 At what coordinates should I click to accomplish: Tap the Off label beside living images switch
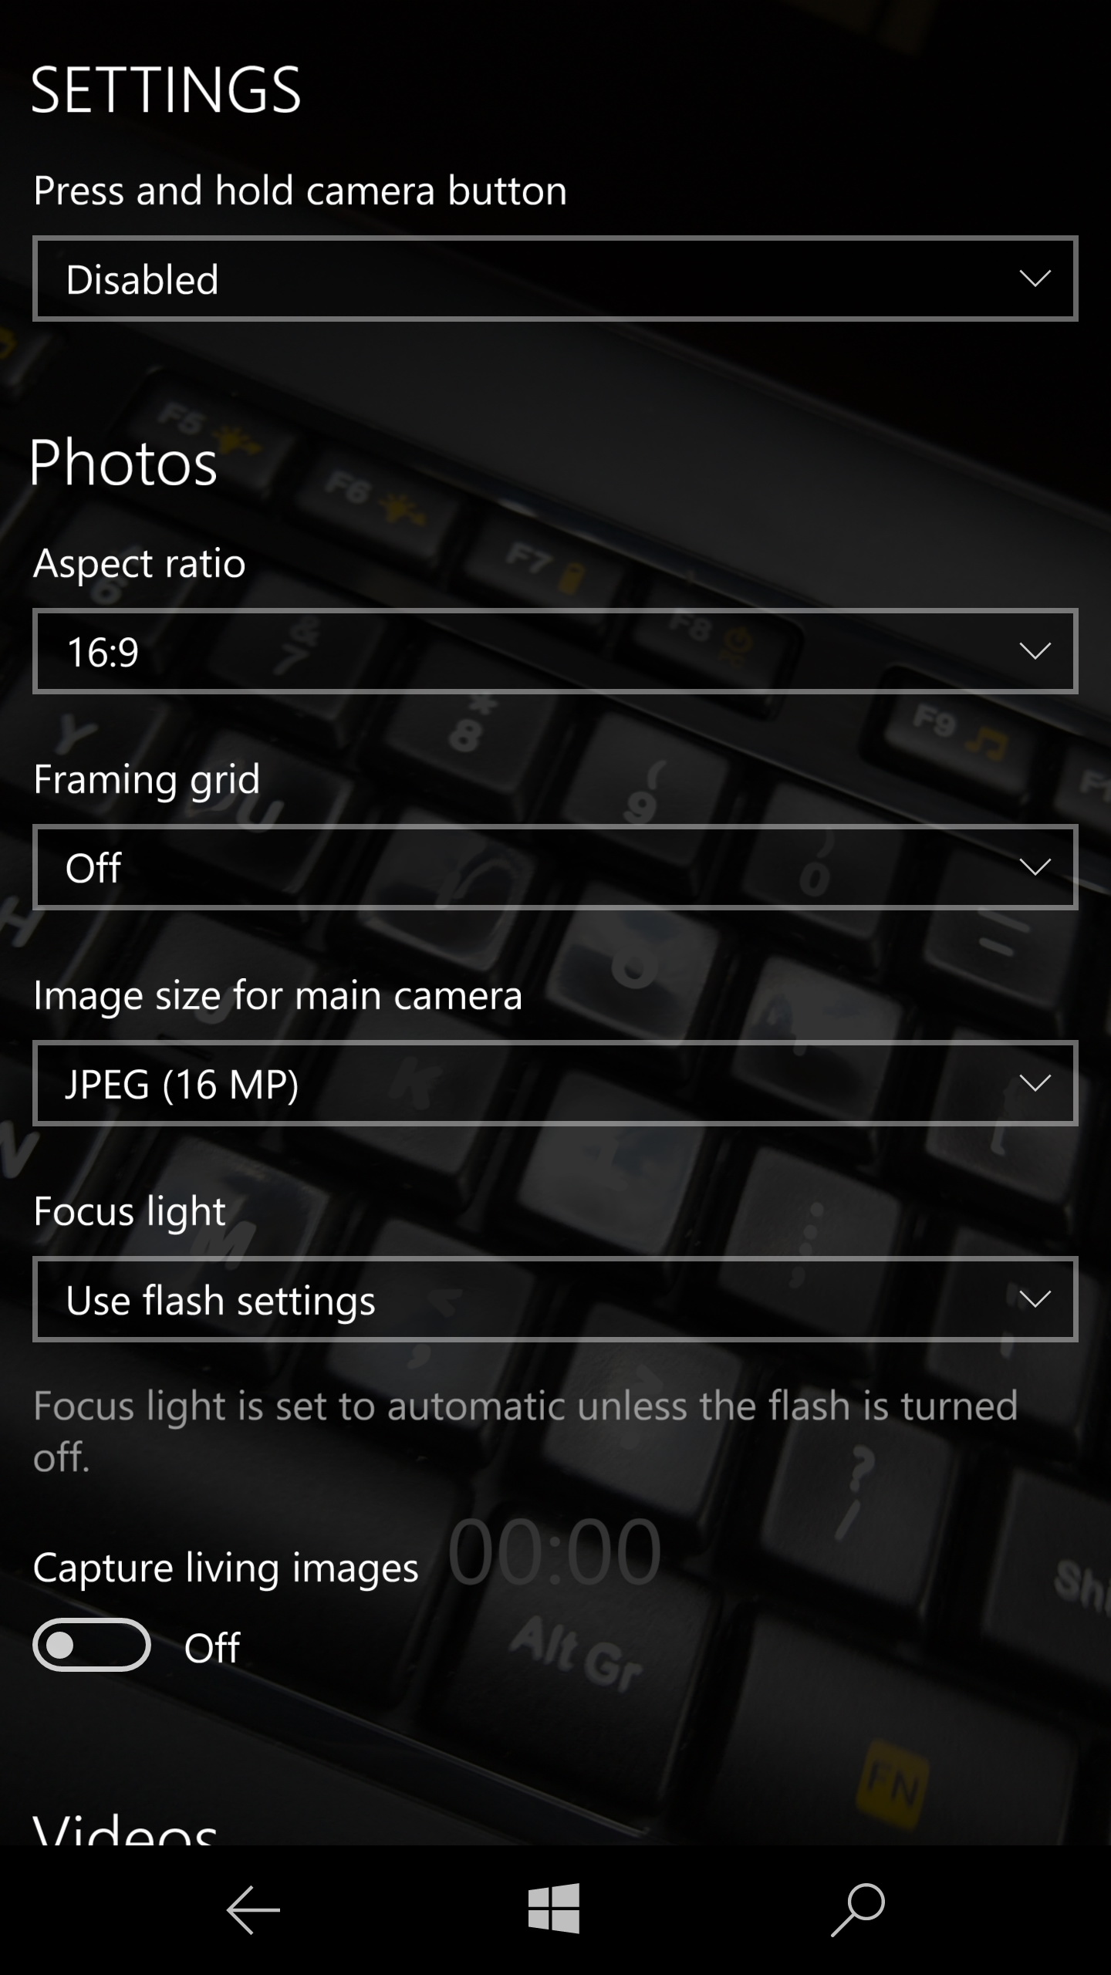212,1647
